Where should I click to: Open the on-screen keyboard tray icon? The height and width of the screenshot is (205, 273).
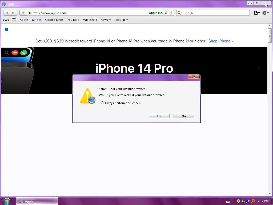[228, 202]
